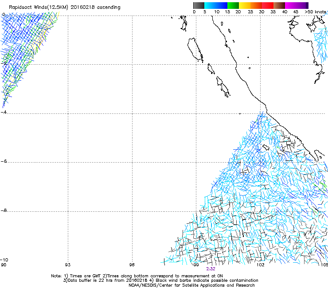Click the orange 25–30 knots color swatch
The width and height of the screenshot is (328, 288).
256,5
